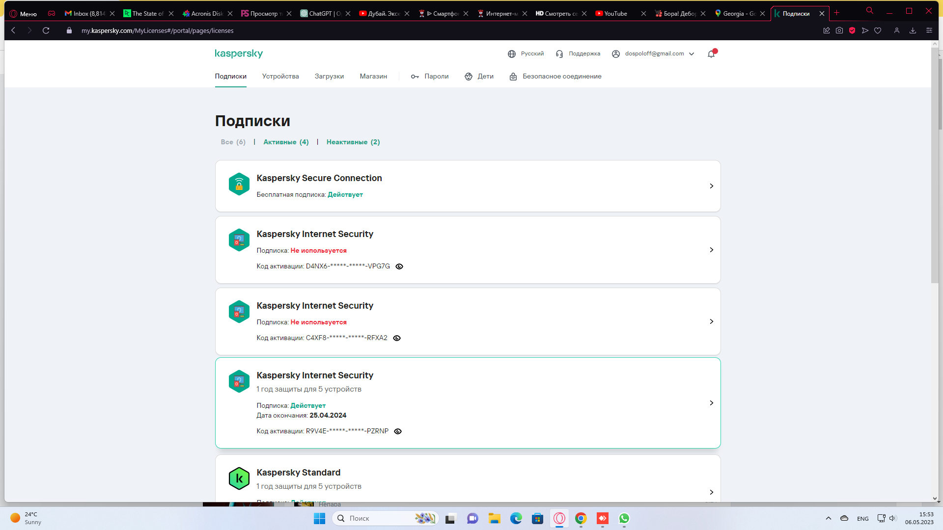The width and height of the screenshot is (943, 530).
Task: Open Opera easy setup icon
Action: point(929,30)
